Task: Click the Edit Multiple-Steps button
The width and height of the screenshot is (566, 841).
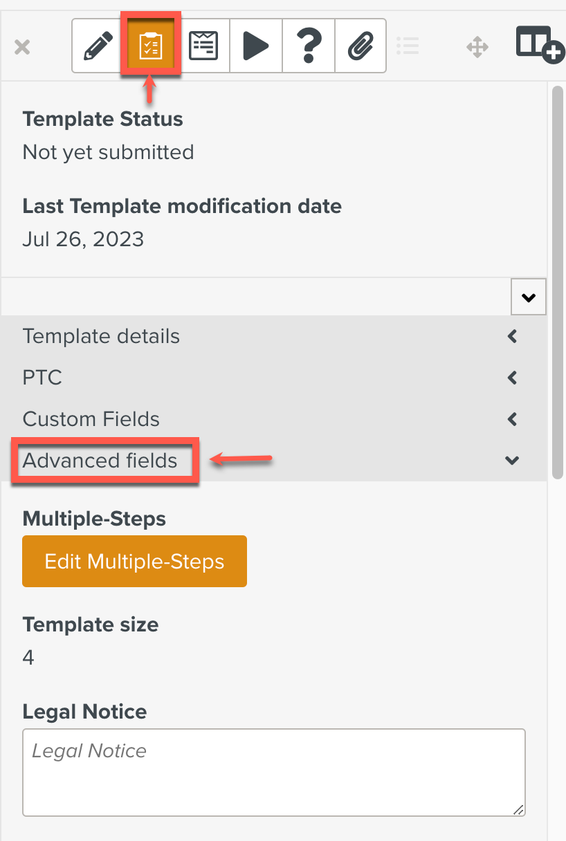Action: coord(134,561)
